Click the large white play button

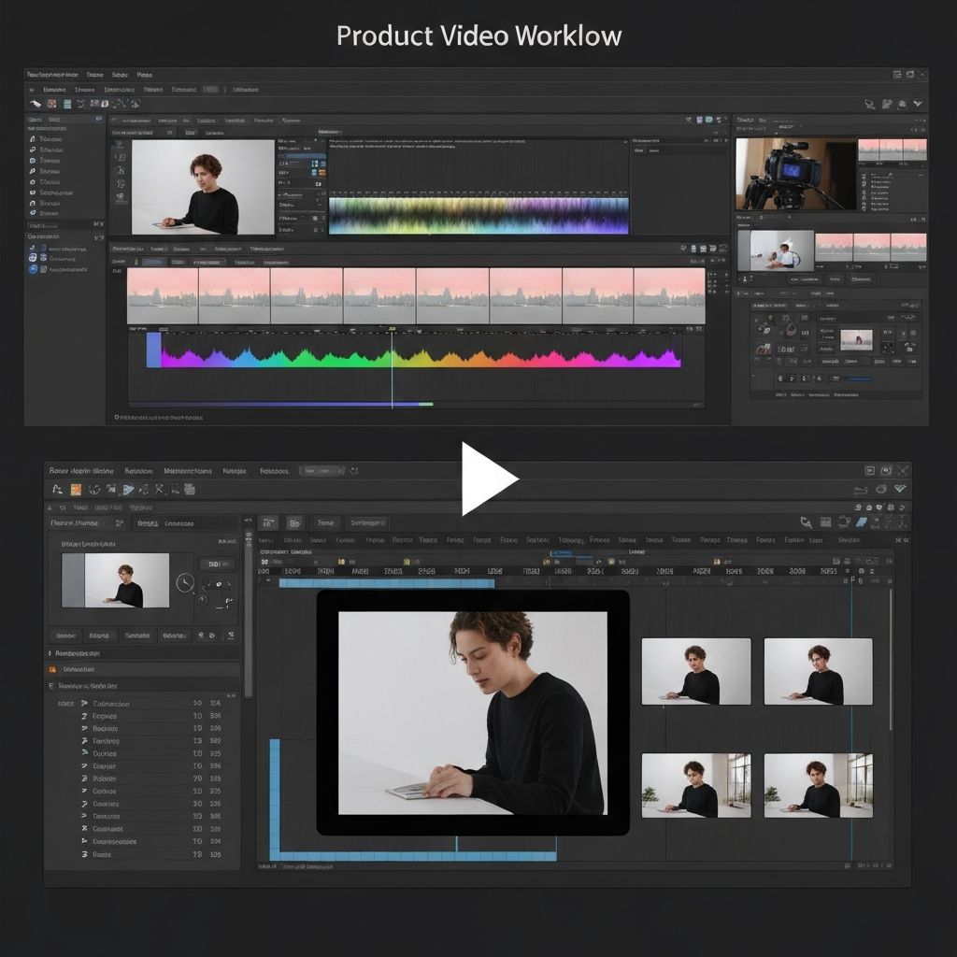tap(488, 478)
